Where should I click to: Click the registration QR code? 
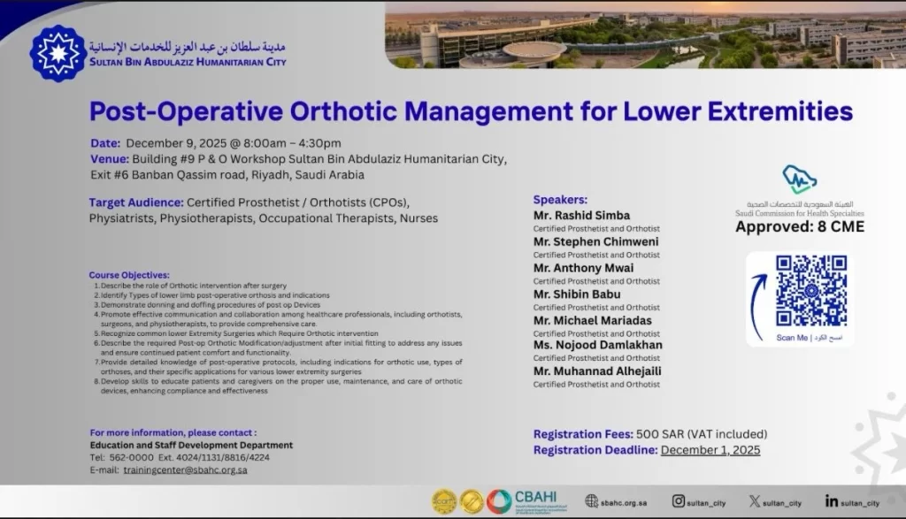810,291
